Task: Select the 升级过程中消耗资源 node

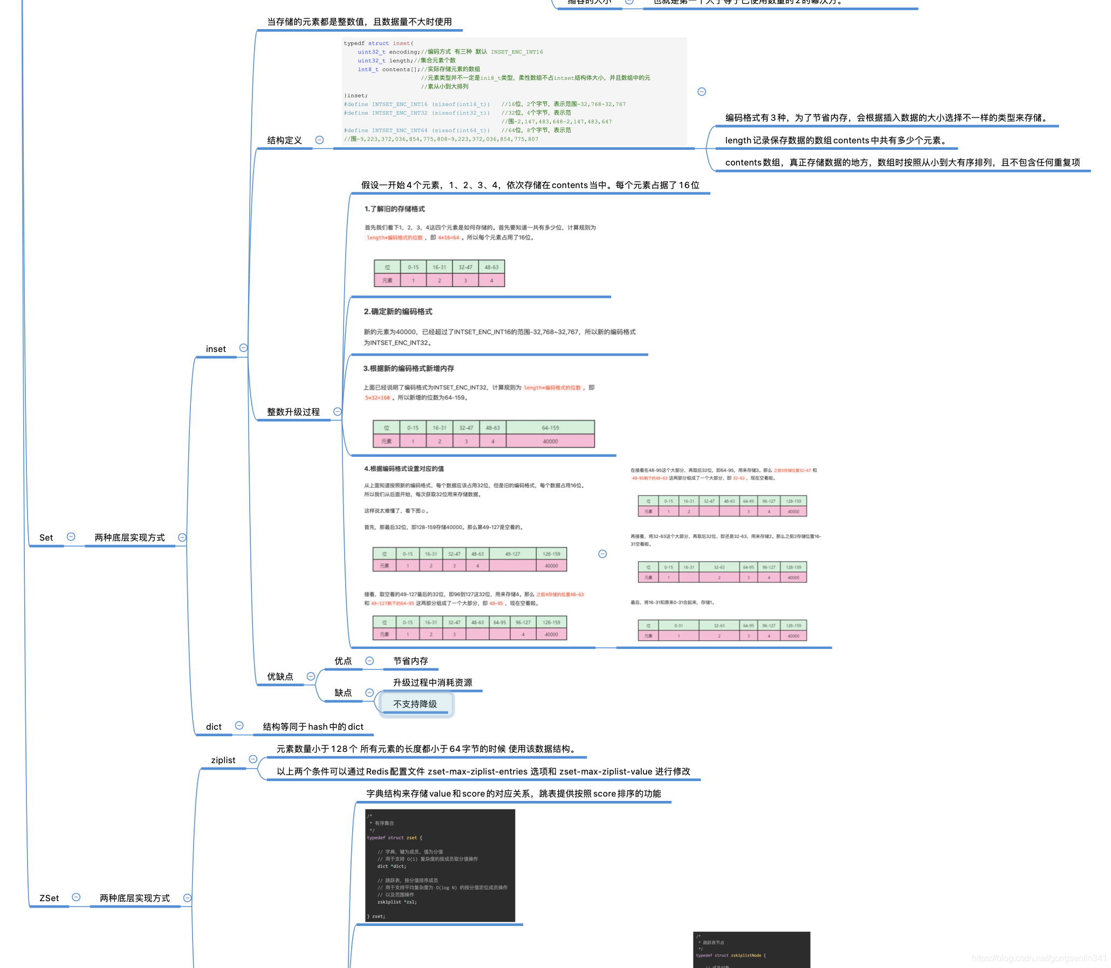Action: [433, 682]
